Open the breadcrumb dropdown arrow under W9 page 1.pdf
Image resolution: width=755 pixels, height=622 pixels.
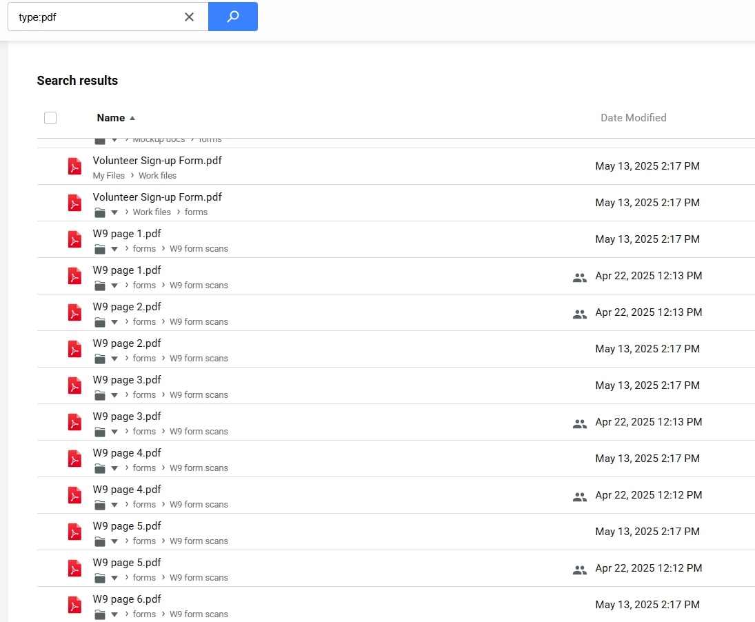click(114, 249)
